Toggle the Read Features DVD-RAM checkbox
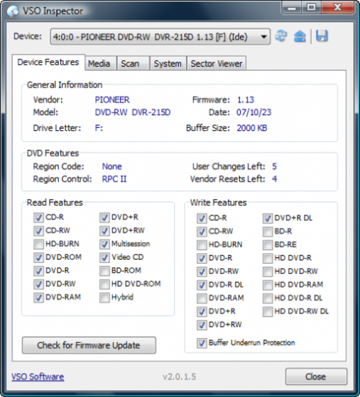This screenshot has width=360, height=397. pyautogui.click(x=38, y=297)
